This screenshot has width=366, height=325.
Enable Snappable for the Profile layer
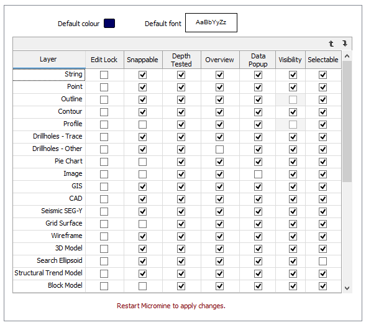[x=143, y=125]
